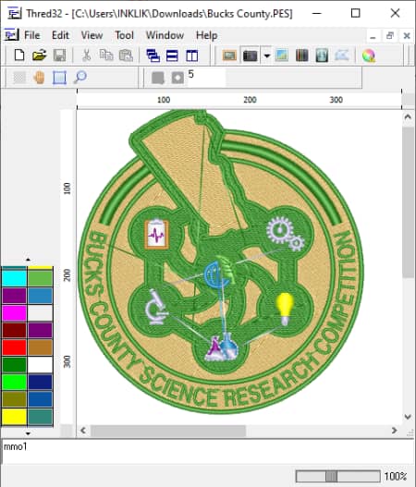Activate the magnifier zoom tool
Viewport: 416px width, 487px height.
tap(80, 78)
